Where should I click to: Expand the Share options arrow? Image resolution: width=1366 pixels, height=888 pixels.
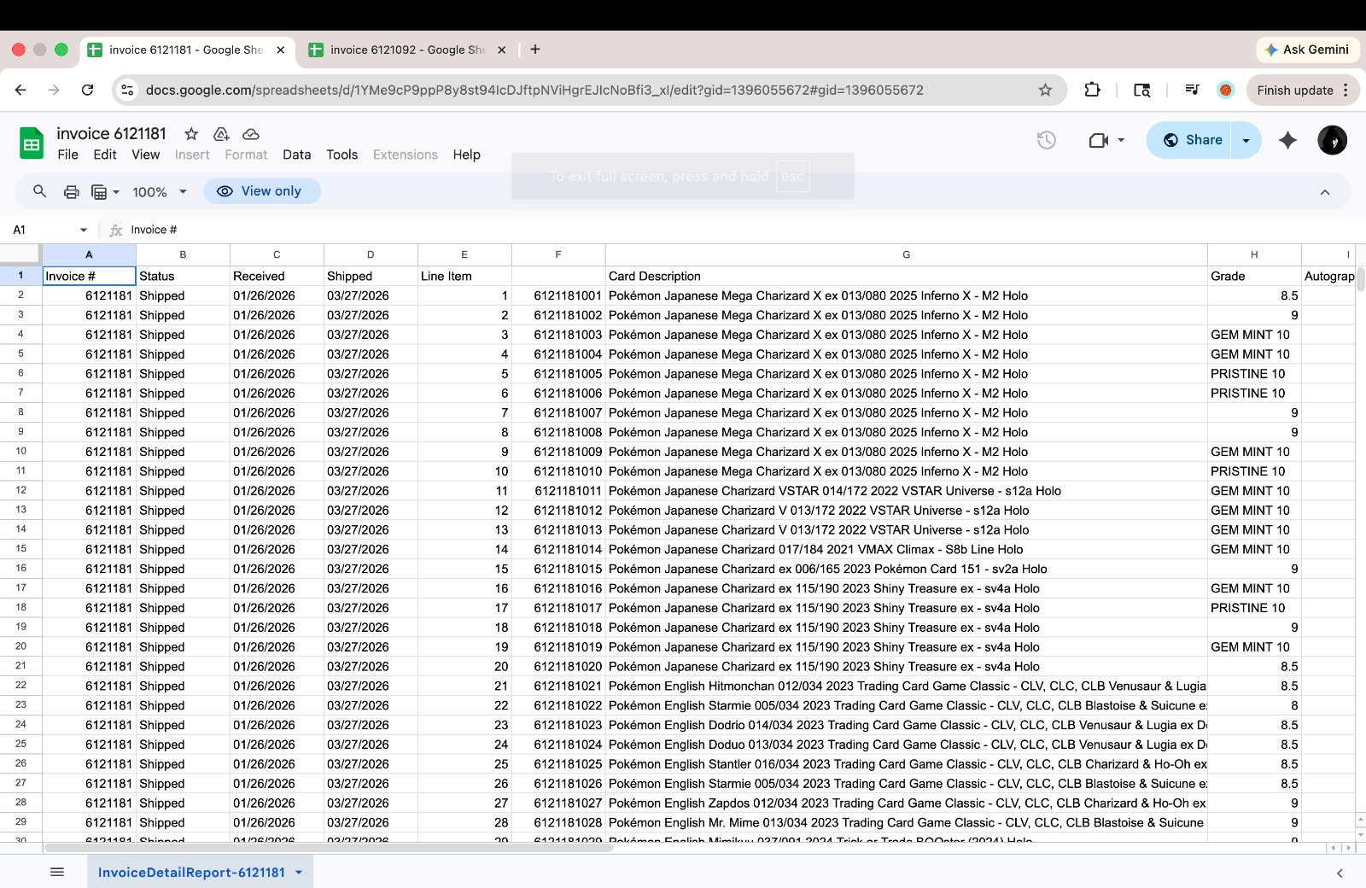(1246, 140)
